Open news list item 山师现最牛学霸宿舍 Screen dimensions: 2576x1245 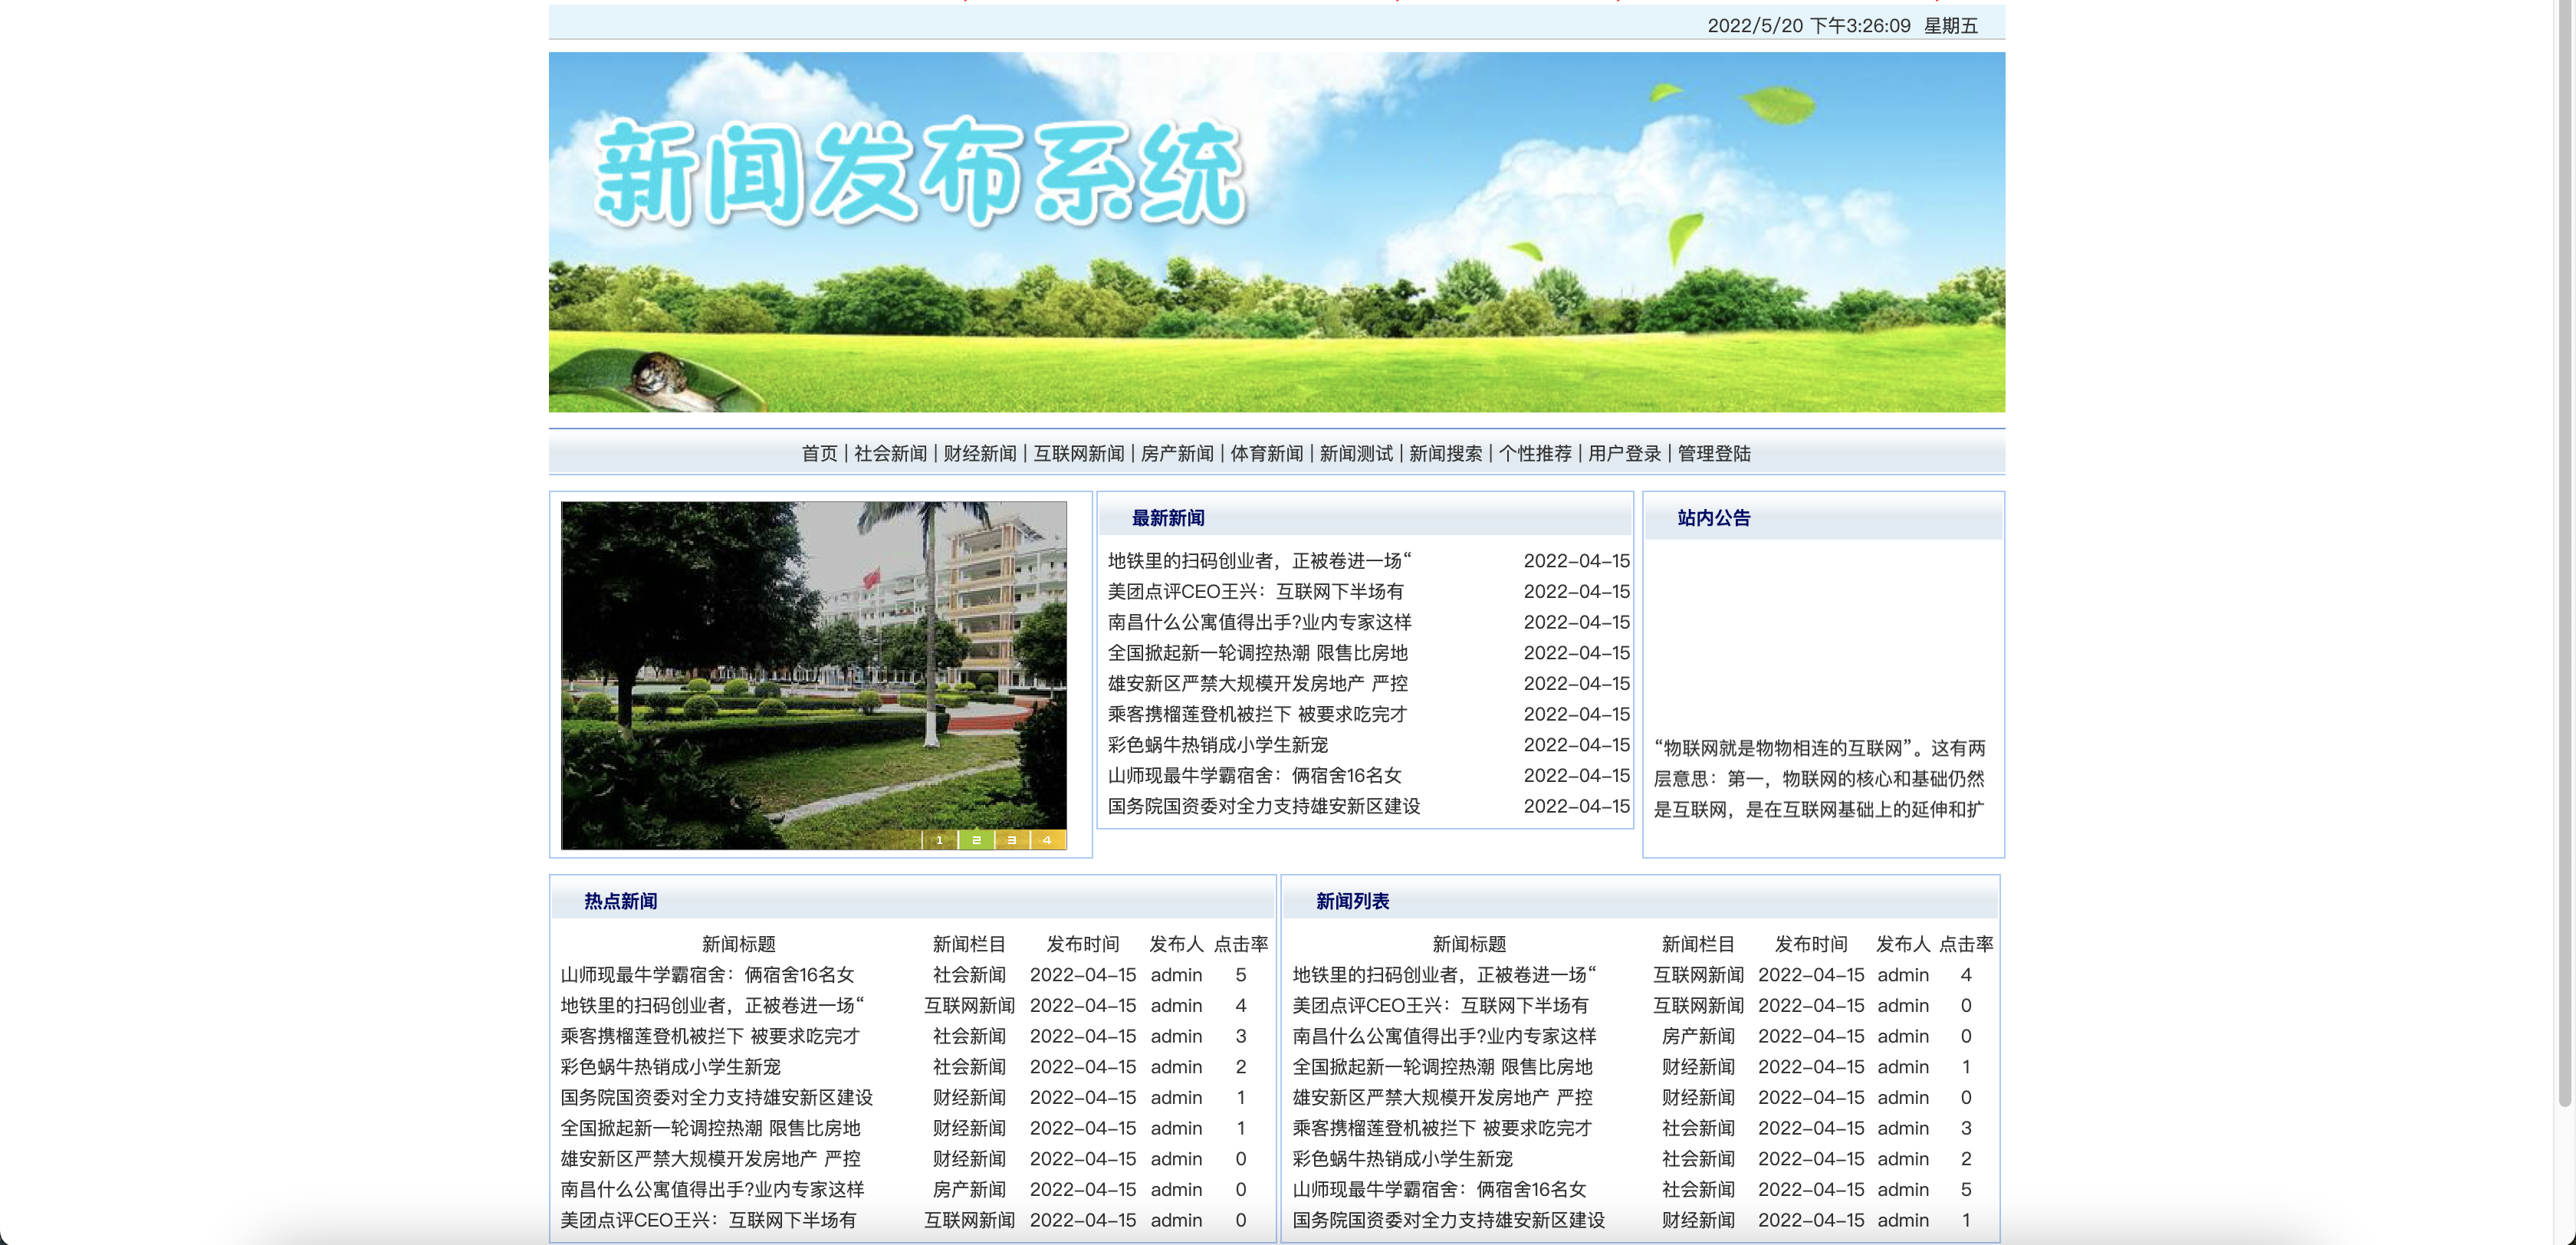(x=1439, y=1190)
